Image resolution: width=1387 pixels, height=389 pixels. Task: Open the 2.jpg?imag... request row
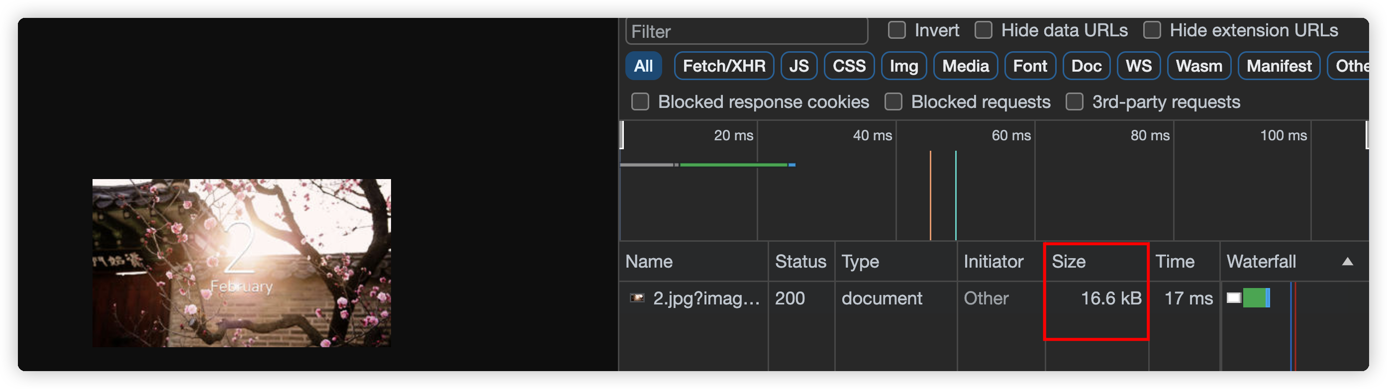coord(993,298)
